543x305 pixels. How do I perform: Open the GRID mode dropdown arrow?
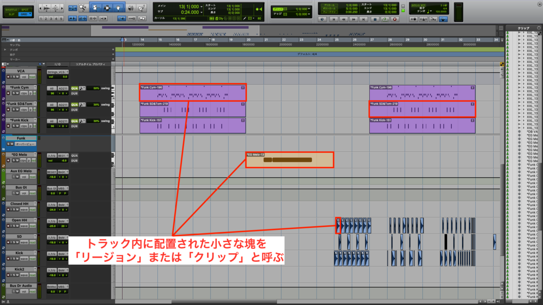coord(30,14)
